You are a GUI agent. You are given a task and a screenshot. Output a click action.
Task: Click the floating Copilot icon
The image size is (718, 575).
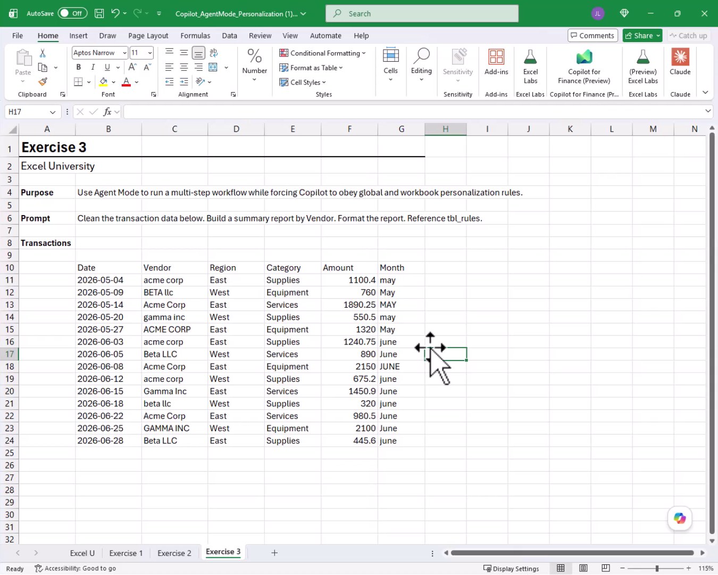[x=680, y=518]
